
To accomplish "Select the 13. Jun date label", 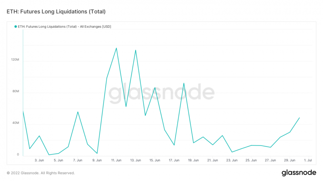I will (x=136, y=160).
